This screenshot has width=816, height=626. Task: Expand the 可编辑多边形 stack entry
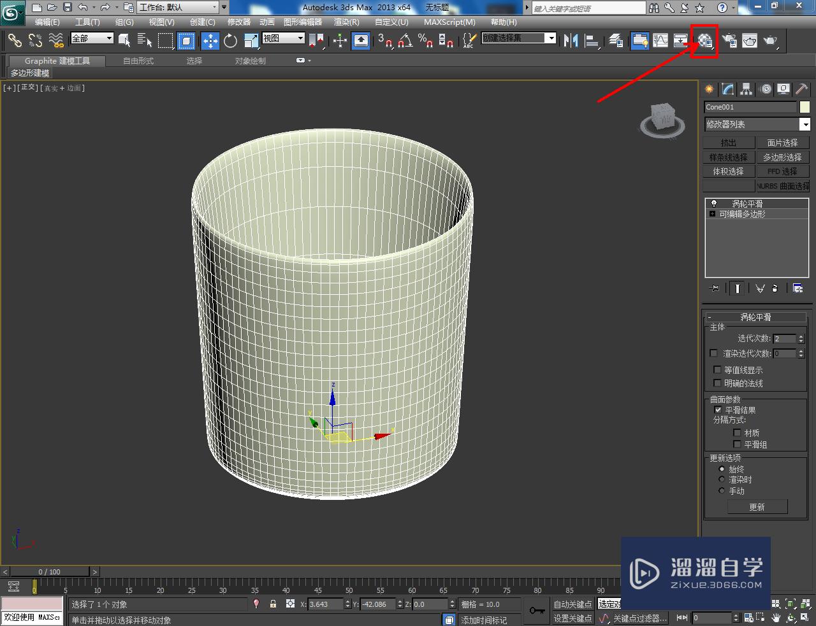pyautogui.click(x=713, y=214)
